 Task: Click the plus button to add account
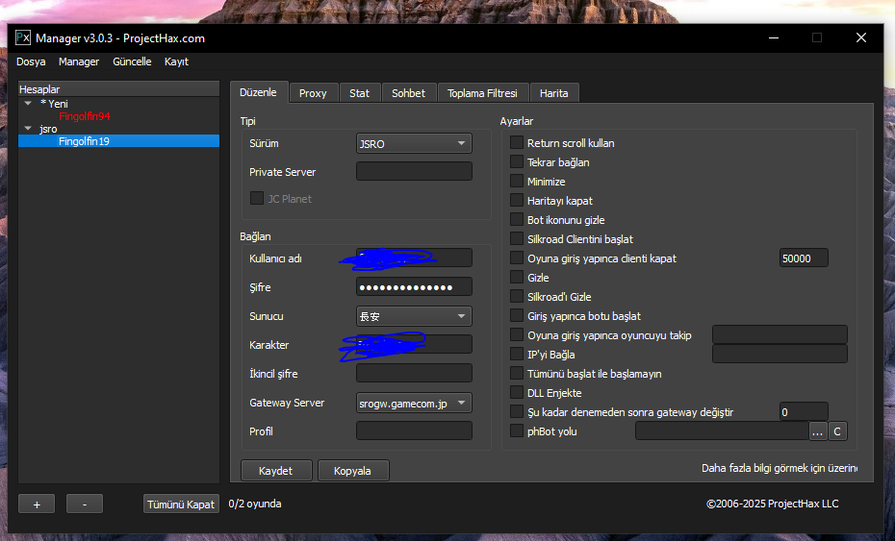click(x=37, y=504)
